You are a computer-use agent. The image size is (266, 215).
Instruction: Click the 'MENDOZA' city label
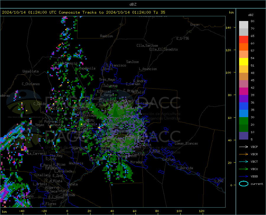point(79,108)
